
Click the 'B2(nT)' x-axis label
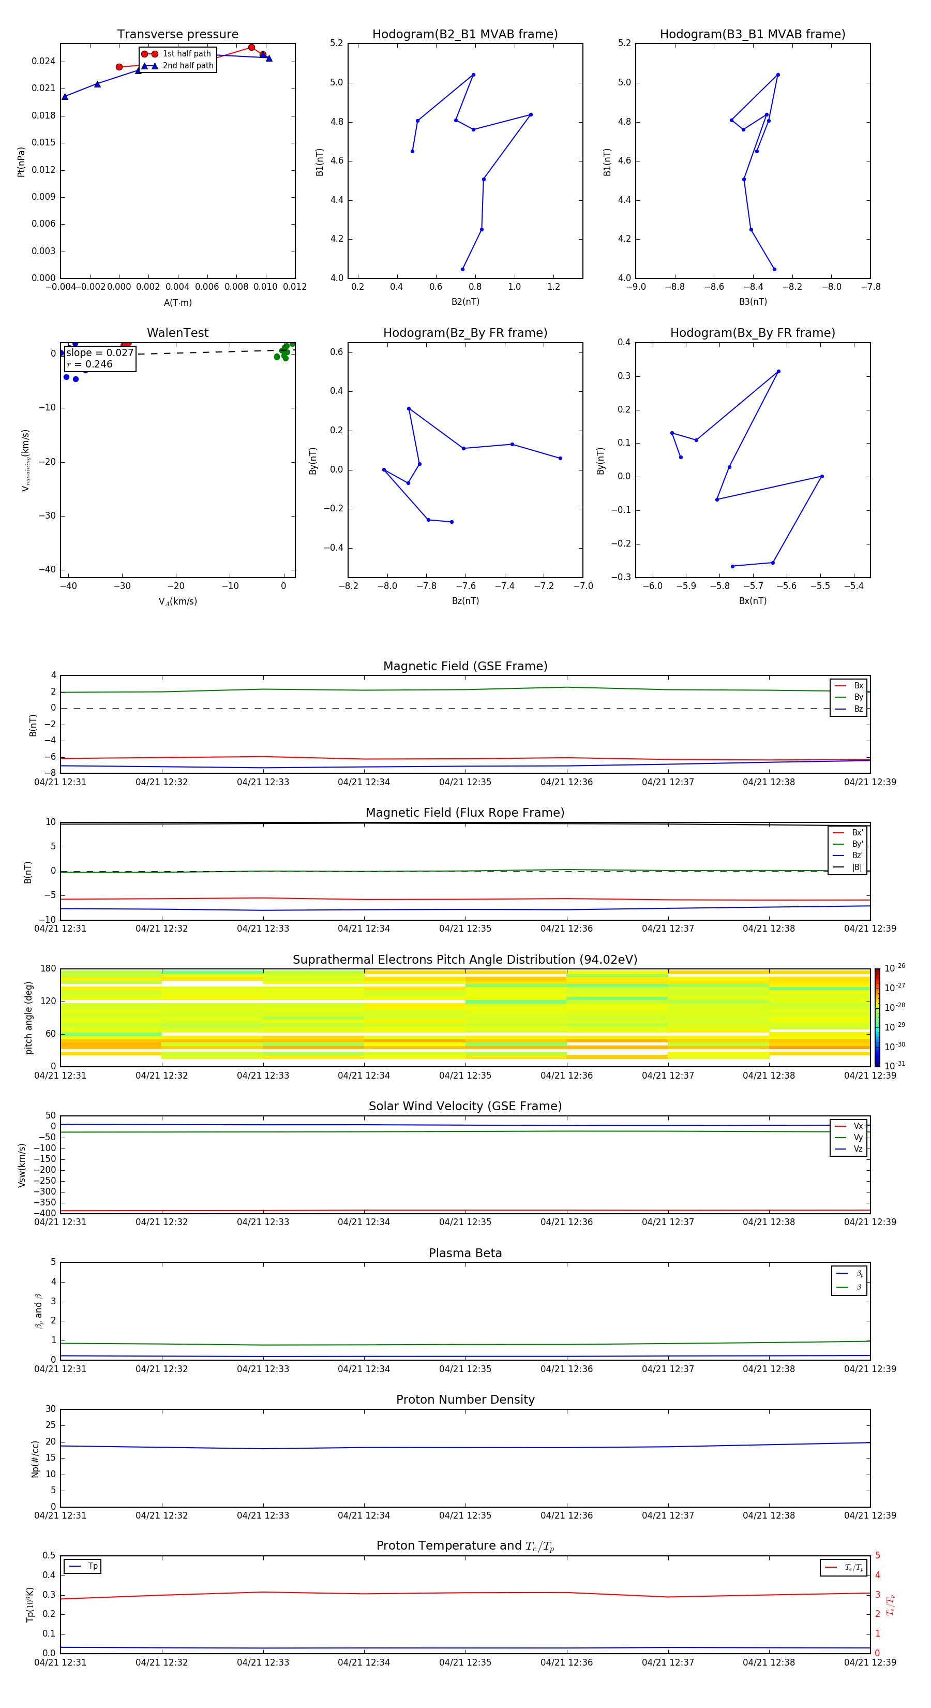pyautogui.click(x=465, y=302)
